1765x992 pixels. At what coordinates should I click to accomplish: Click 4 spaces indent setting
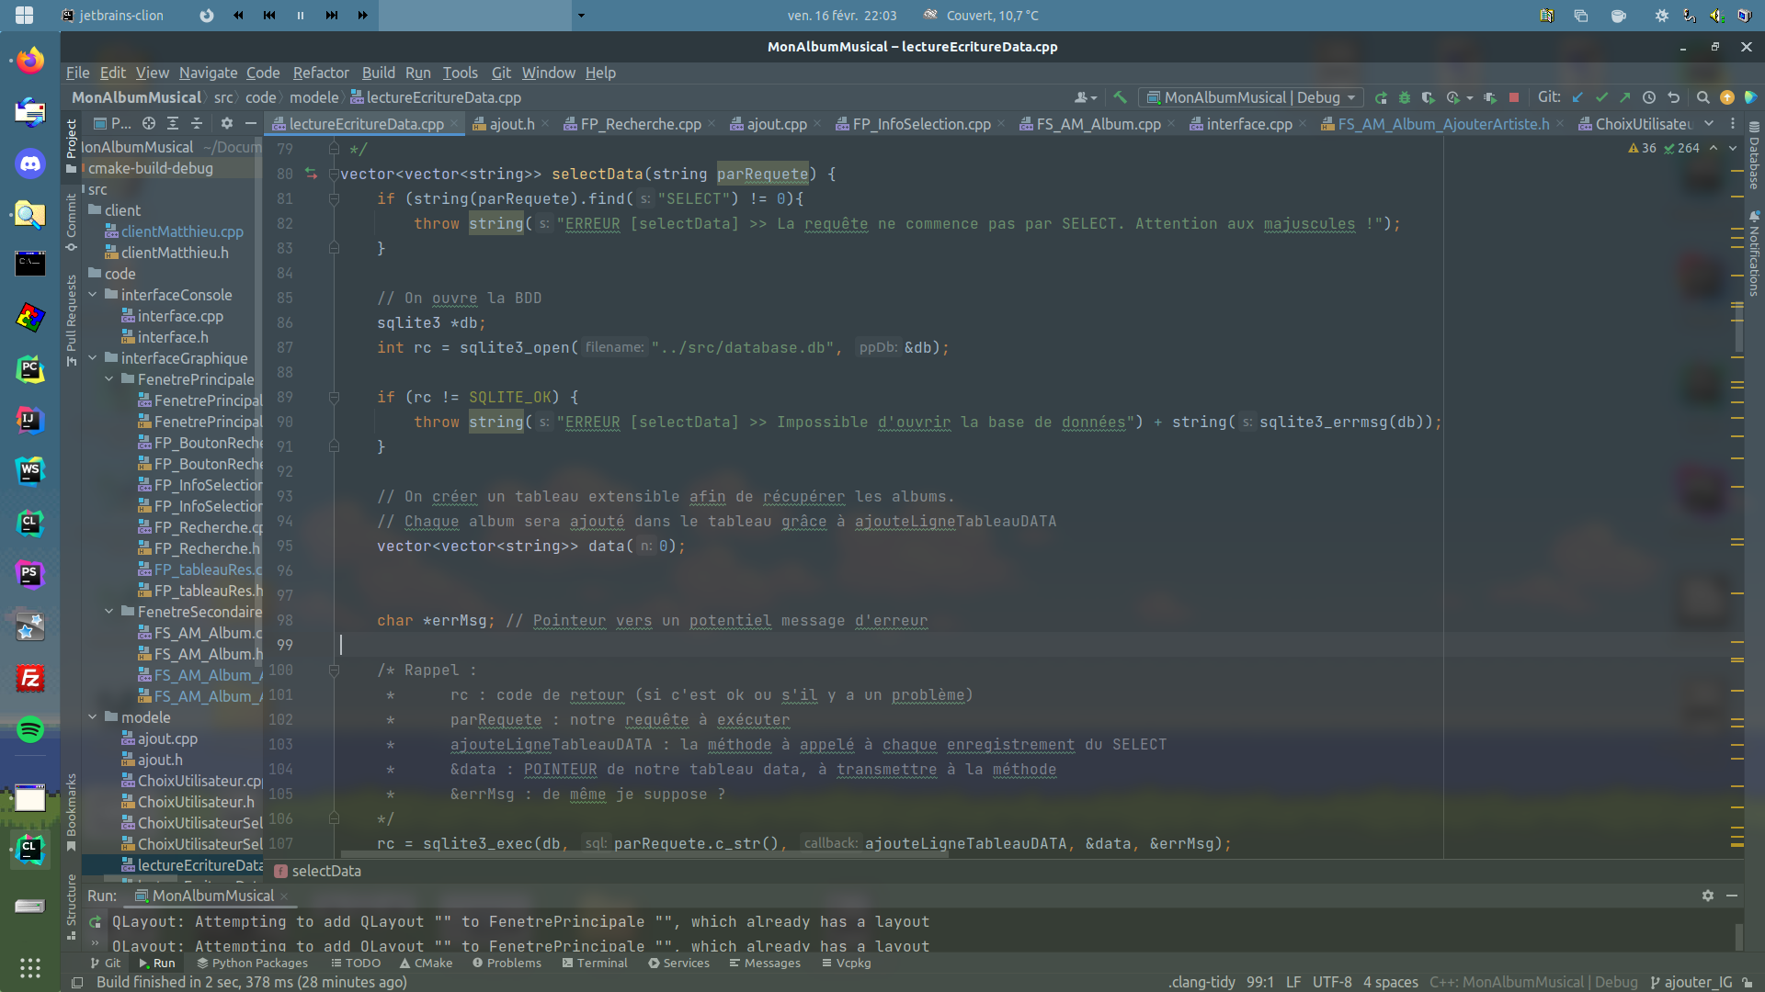[1390, 982]
